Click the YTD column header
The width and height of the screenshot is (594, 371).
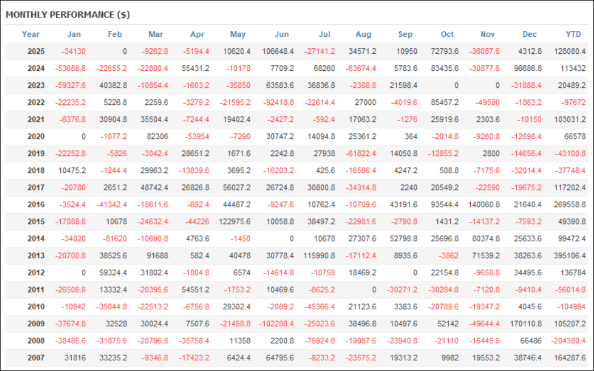coord(573,34)
